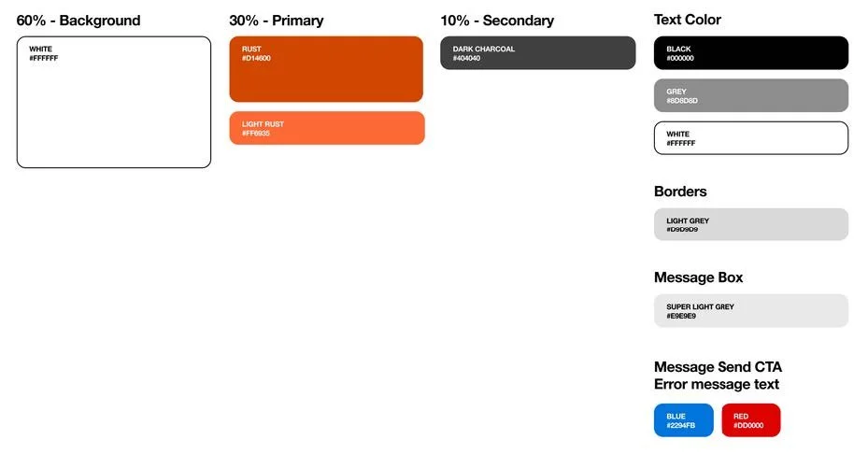Select the Dark Charcoal #404040 swatch
The height and width of the screenshot is (454, 868).
(x=538, y=53)
